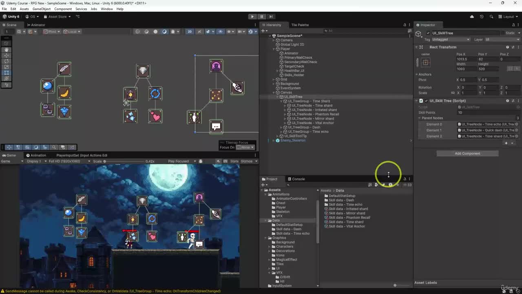Start Play mode with the Play button

click(x=252, y=17)
